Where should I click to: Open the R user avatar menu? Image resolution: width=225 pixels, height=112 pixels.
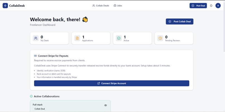pyautogui.click(x=218, y=6)
